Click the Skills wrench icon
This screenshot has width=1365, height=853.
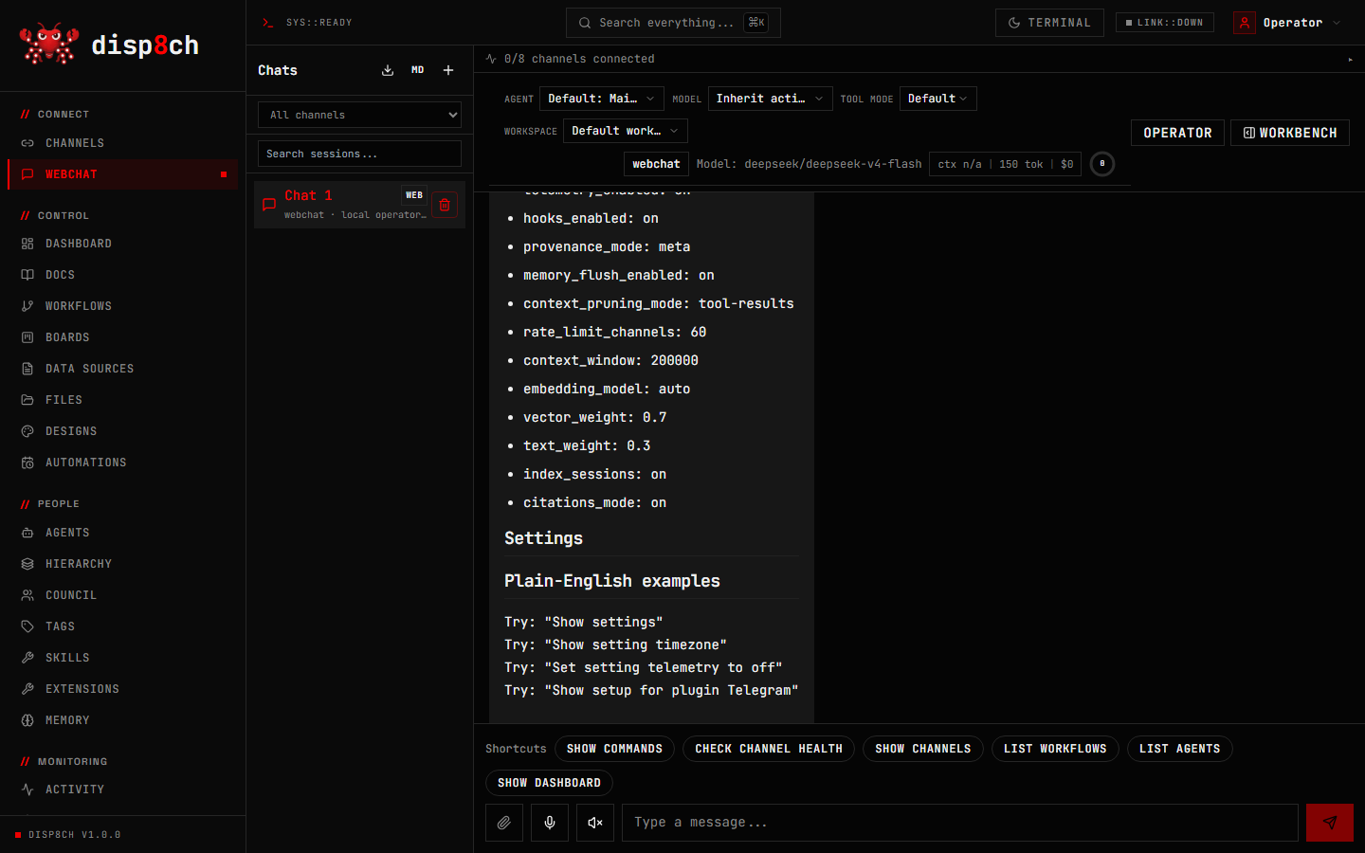click(x=27, y=658)
